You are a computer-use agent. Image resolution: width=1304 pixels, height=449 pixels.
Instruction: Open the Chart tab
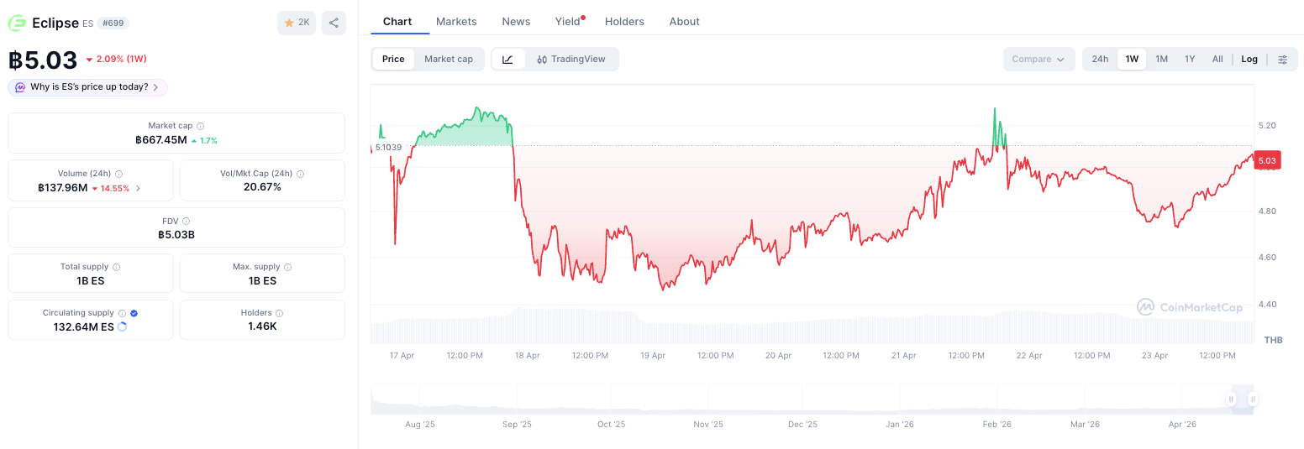click(x=397, y=21)
